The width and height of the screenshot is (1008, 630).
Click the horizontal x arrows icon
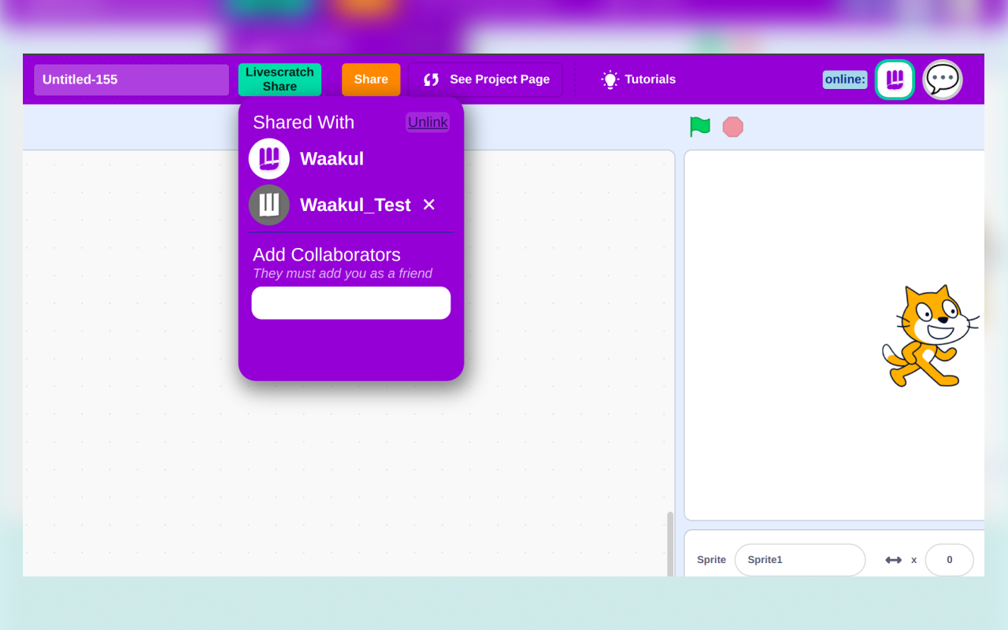click(893, 560)
